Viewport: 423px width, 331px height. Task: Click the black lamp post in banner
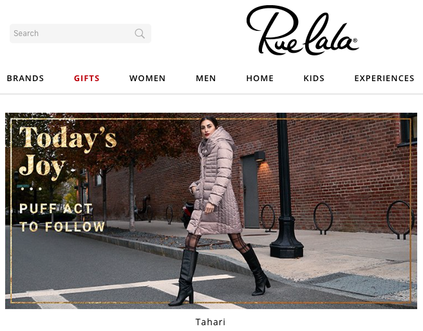(285, 186)
